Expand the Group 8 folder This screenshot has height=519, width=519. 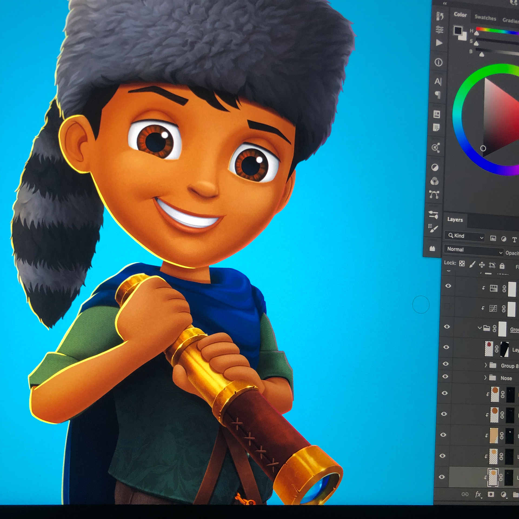pos(486,365)
